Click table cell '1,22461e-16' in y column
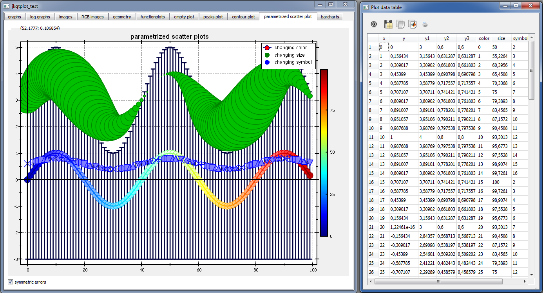 click(404, 227)
